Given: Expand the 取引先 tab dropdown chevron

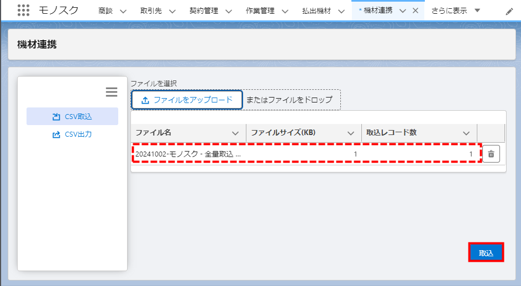Looking at the screenshot, I should click(x=172, y=11).
